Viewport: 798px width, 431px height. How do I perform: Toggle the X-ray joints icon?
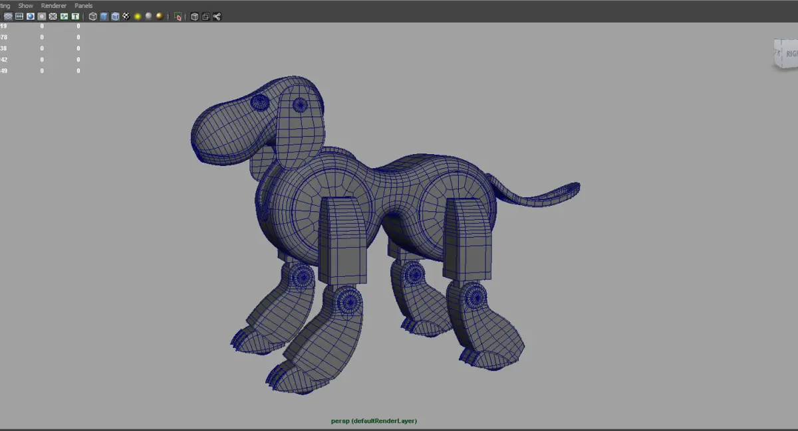tap(217, 16)
